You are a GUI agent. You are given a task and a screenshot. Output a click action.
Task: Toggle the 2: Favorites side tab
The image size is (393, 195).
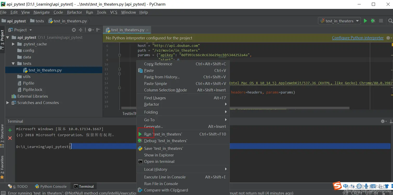pyautogui.click(x=2, y=167)
